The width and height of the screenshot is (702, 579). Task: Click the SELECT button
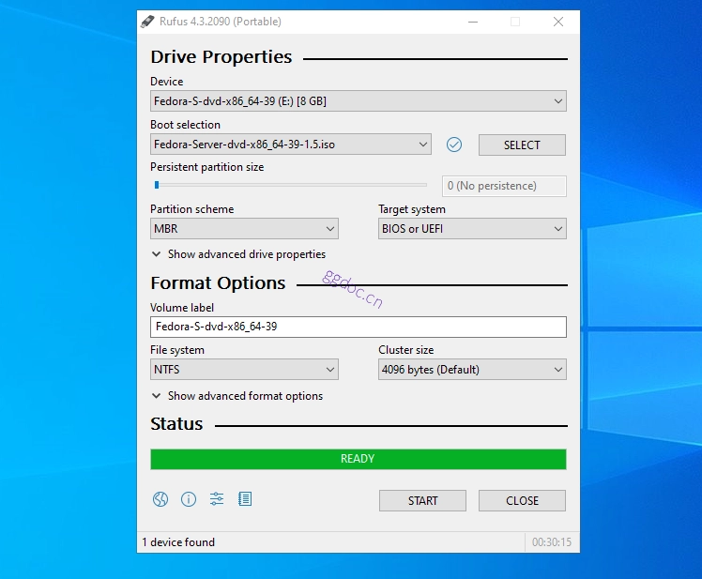click(522, 145)
